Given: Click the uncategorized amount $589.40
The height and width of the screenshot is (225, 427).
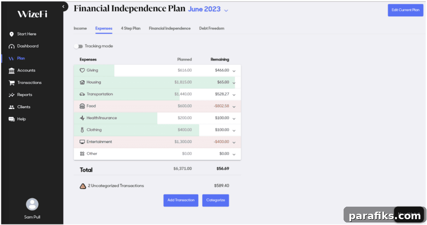Looking at the screenshot, I should point(221,186).
